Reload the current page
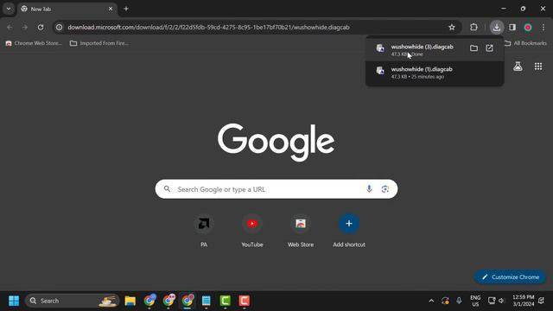The width and height of the screenshot is (553, 311). click(41, 27)
